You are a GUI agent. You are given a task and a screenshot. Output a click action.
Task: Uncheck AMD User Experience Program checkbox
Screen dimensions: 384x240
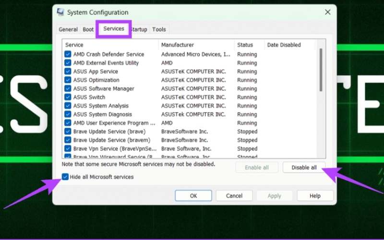(68, 123)
